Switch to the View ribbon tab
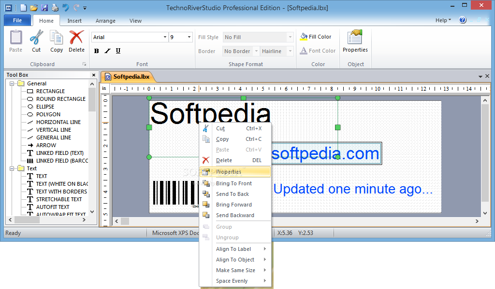 pos(135,20)
